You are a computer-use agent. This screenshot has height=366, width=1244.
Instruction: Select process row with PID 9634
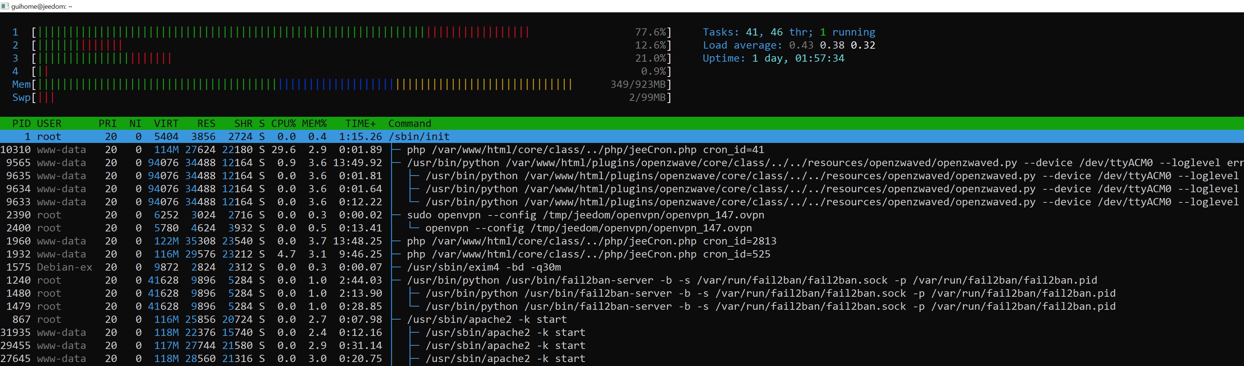tap(622, 189)
